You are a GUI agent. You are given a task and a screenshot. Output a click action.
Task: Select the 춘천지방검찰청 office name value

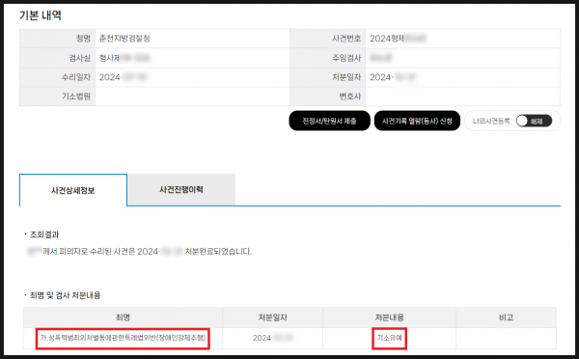124,39
